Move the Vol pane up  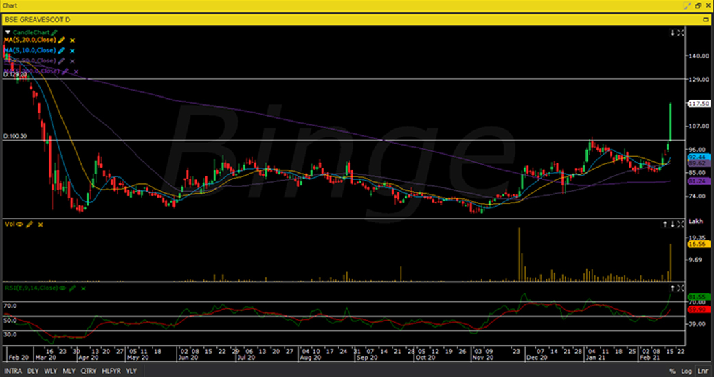(x=665, y=224)
